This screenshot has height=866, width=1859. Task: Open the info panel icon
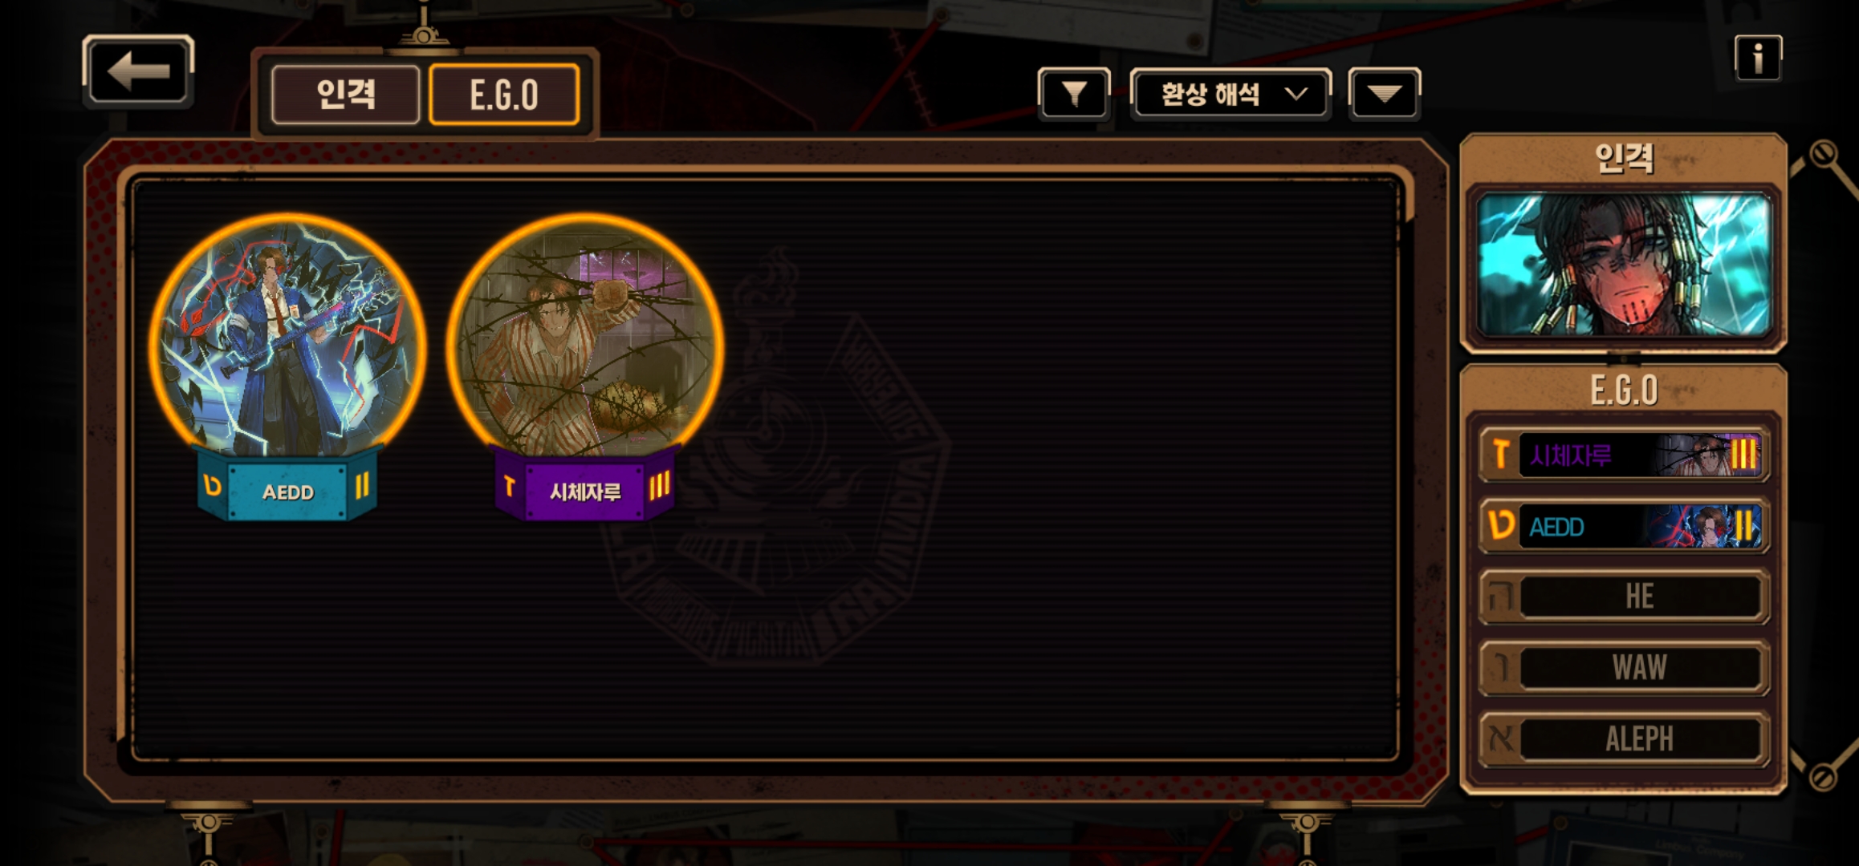coord(1758,58)
